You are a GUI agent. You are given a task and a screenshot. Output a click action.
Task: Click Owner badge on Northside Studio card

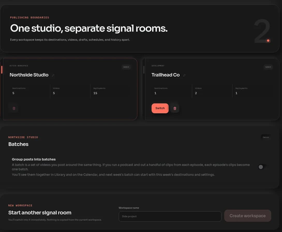(126, 67)
